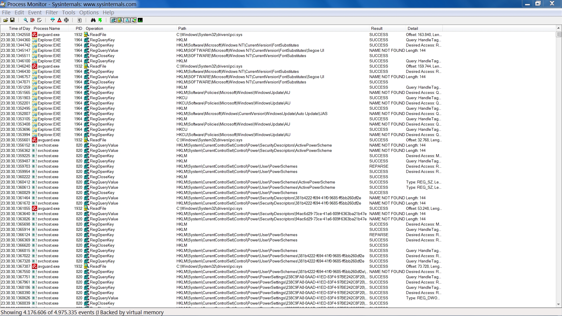Open the Filter funnel icon
Screen dimensions: 562x316
click(53, 20)
